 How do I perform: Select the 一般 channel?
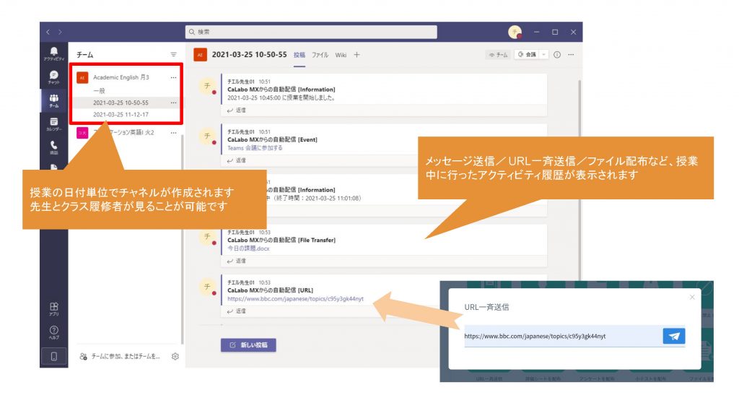click(99, 90)
